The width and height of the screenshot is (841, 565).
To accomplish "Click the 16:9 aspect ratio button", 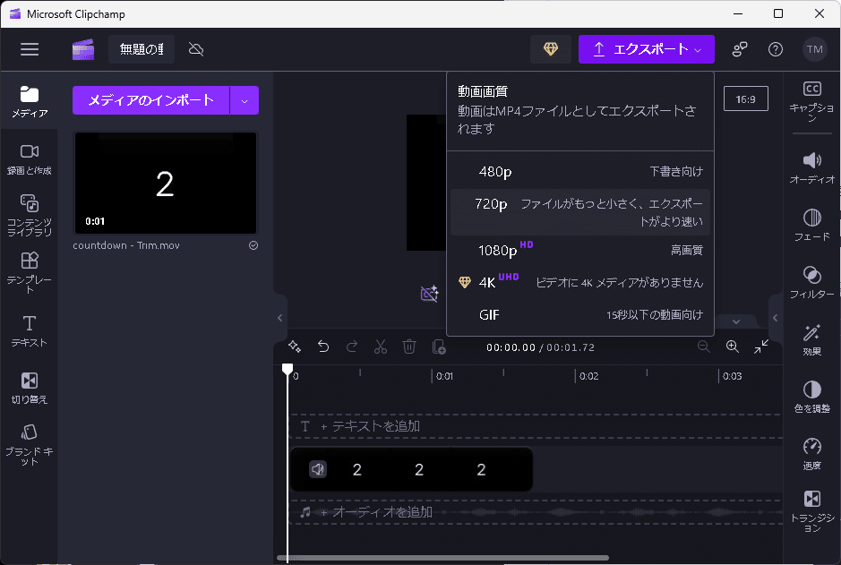I will [745, 99].
